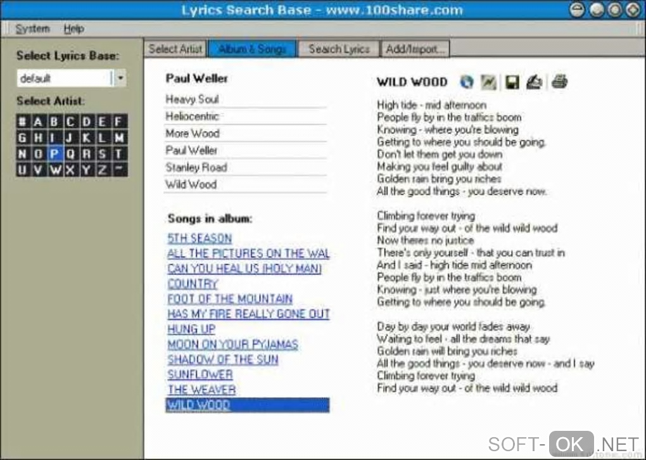Select letter C in artist grid
Image resolution: width=646 pixels, height=460 pixels.
click(x=70, y=122)
